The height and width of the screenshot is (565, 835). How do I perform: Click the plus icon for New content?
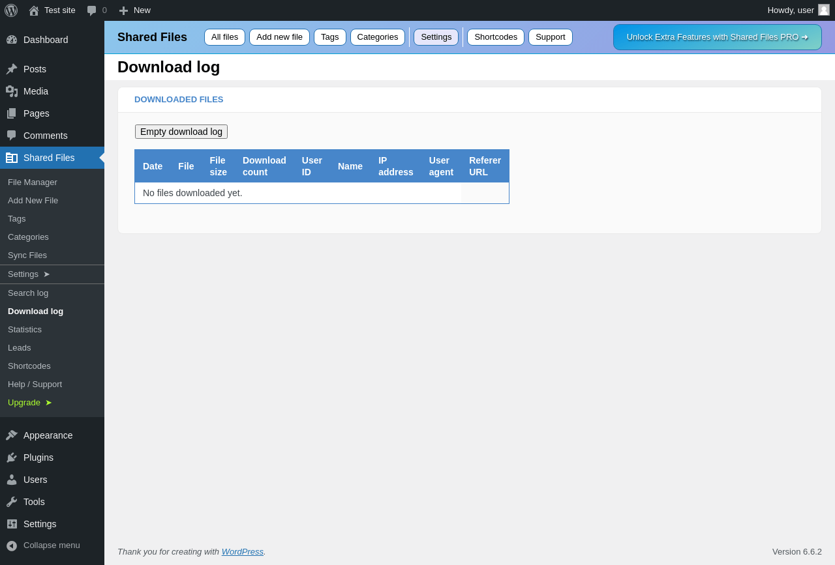[123, 10]
